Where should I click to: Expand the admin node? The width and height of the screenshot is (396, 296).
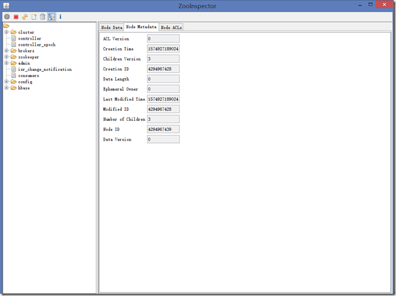pyautogui.click(x=6, y=63)
